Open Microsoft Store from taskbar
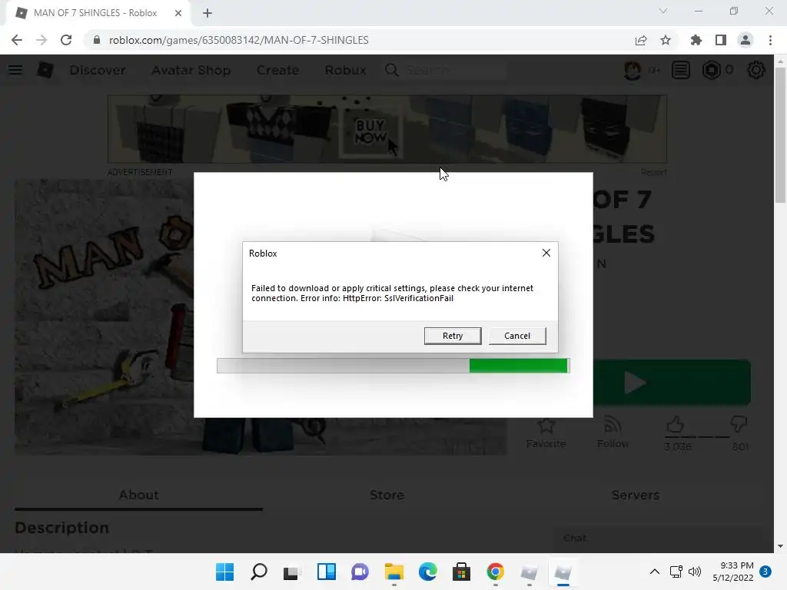 (461, 572)
